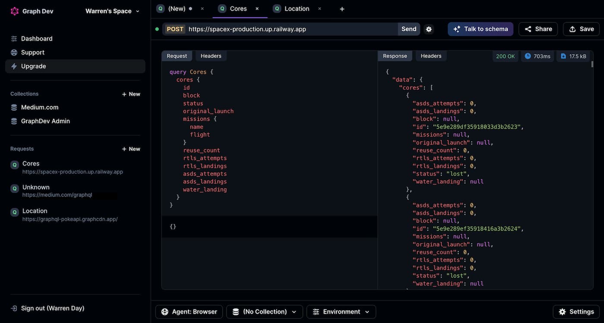The height and width of the screenshot is (323, 604).
Task: Send the GraphQL request
Action: [409, 29]
